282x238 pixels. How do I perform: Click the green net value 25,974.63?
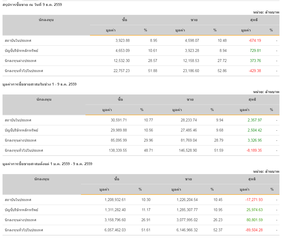pyautogui.click(x=254, y=210)
